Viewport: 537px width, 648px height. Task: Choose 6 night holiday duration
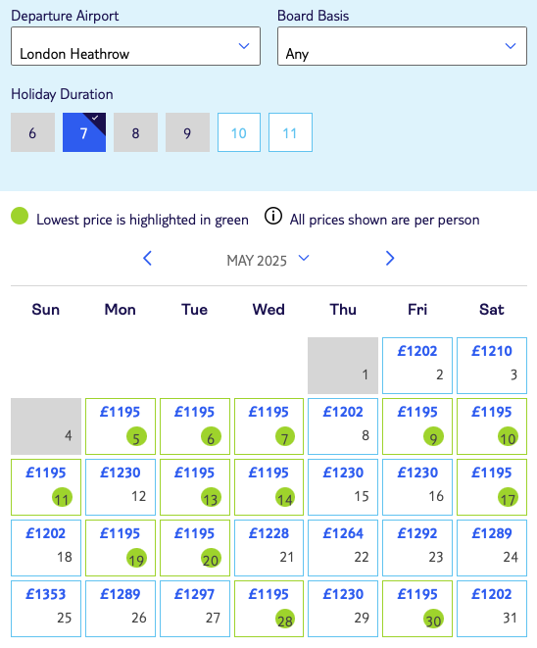click(32, 132)
